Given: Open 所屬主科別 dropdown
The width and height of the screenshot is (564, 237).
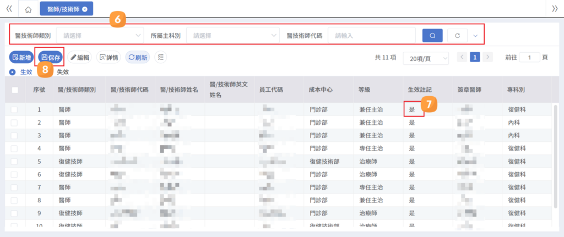Looking at the screenshot, I should [233, 36].
